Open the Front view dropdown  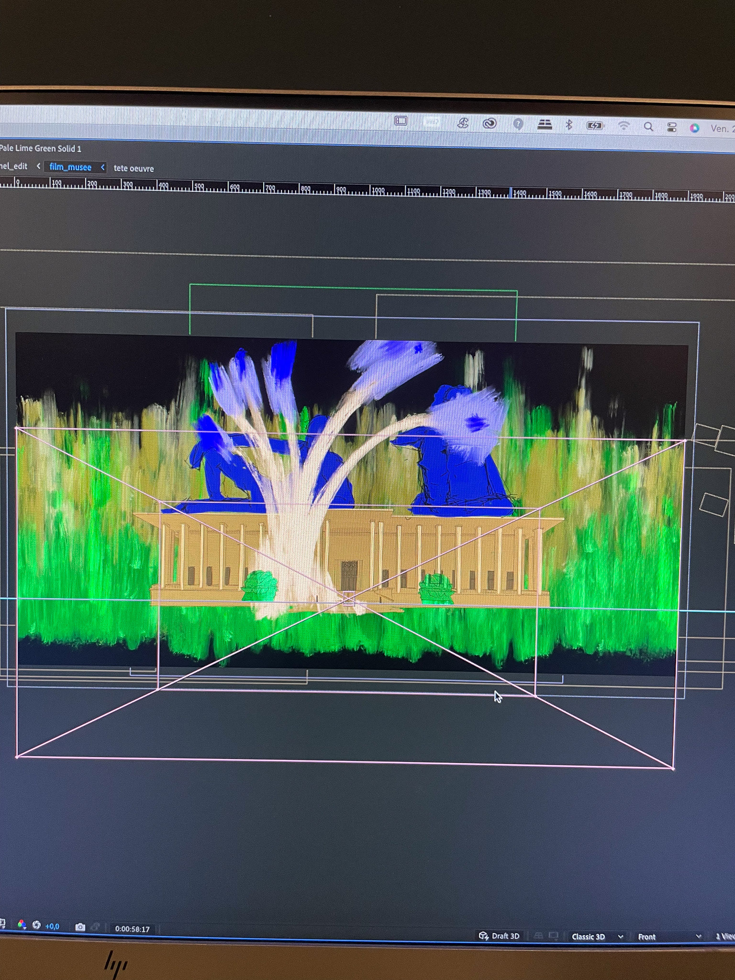669,936
